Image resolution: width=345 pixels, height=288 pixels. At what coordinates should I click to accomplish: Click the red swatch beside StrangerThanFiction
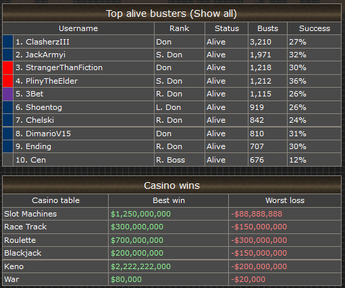pos(8,67)
